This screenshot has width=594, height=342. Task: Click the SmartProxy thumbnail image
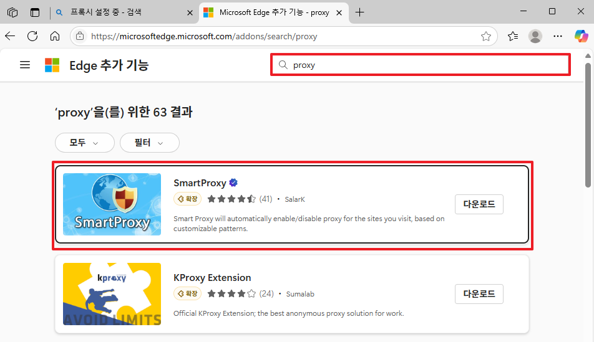(112, 204)
